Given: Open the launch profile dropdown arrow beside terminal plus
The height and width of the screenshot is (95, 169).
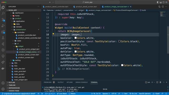Looking at the screenshot, I should [x=154, y=82].
